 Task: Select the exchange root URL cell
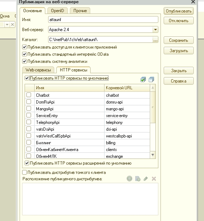[127, 156]
